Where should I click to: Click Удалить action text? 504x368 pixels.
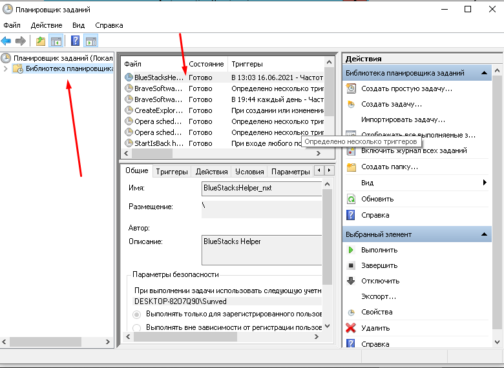click(375, 328)
